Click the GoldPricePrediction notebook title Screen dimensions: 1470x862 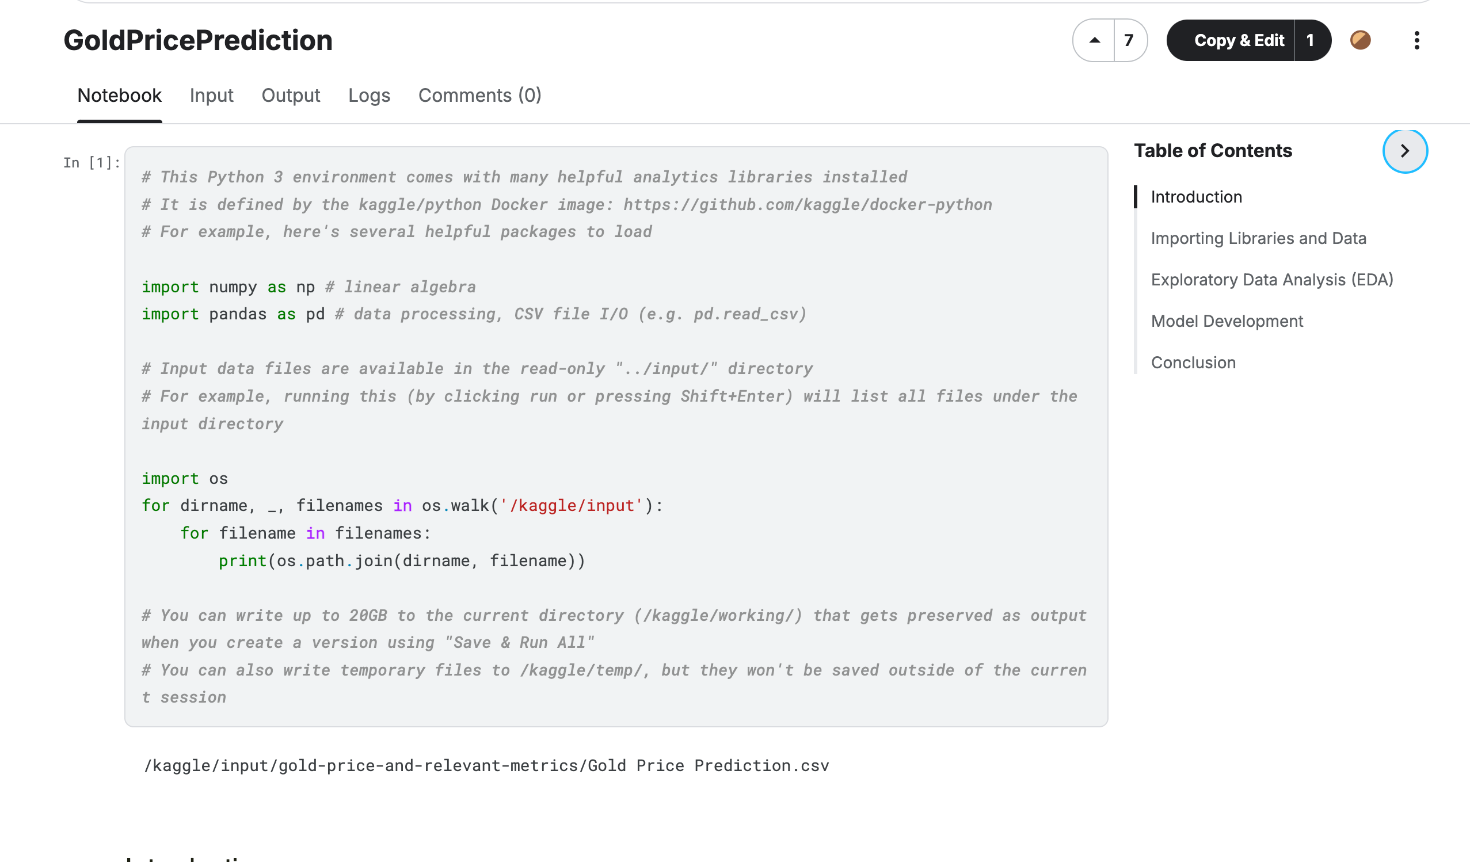(198, 40)
